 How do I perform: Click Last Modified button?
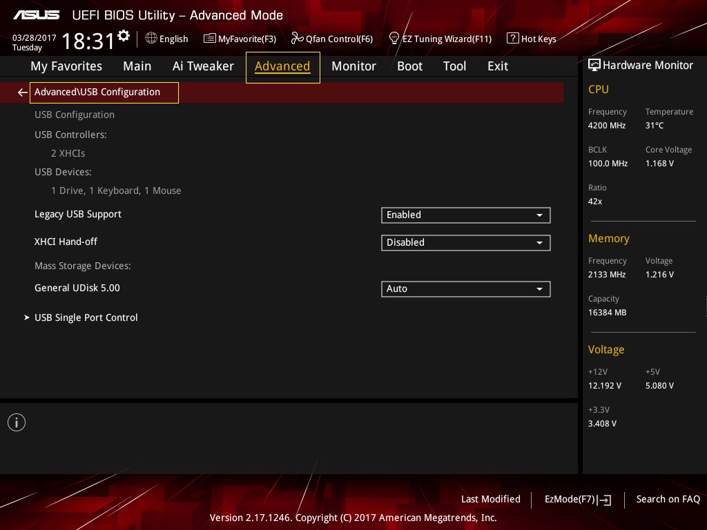tap(491, 500)
